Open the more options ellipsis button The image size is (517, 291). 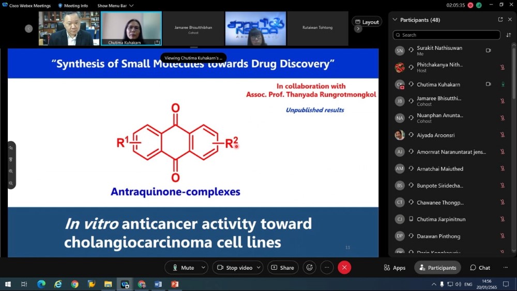(327, 268)
